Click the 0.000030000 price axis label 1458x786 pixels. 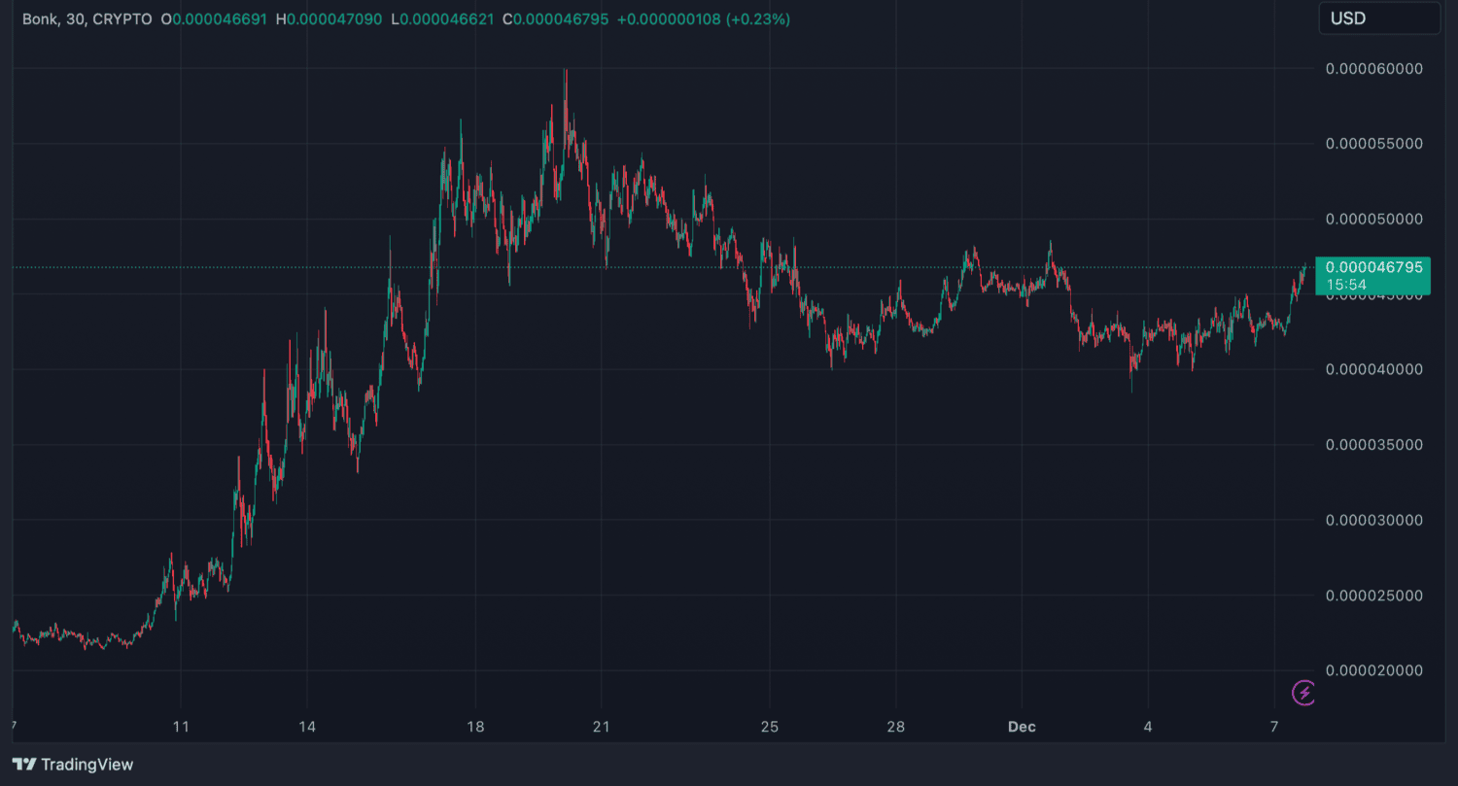point(1373,520)
